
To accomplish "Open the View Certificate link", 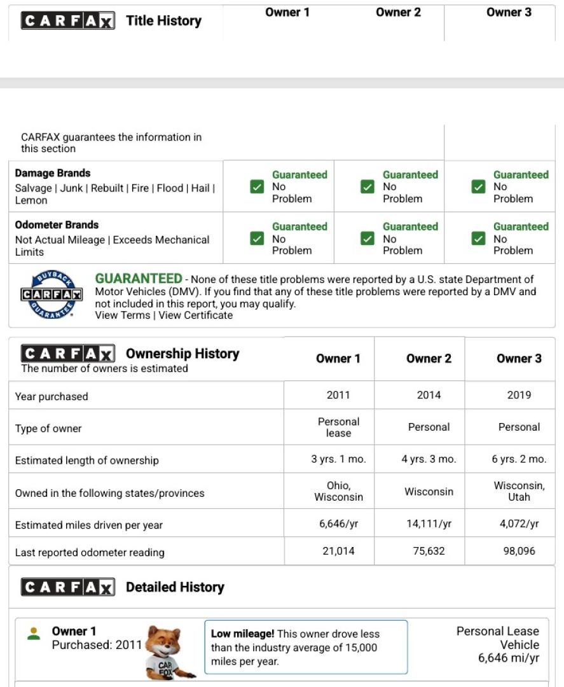I will (x=196, y=315).
